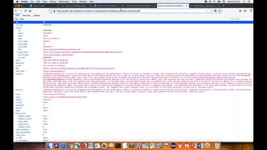
Task: Open the Notification Center icon
Action: click(249, 2)
